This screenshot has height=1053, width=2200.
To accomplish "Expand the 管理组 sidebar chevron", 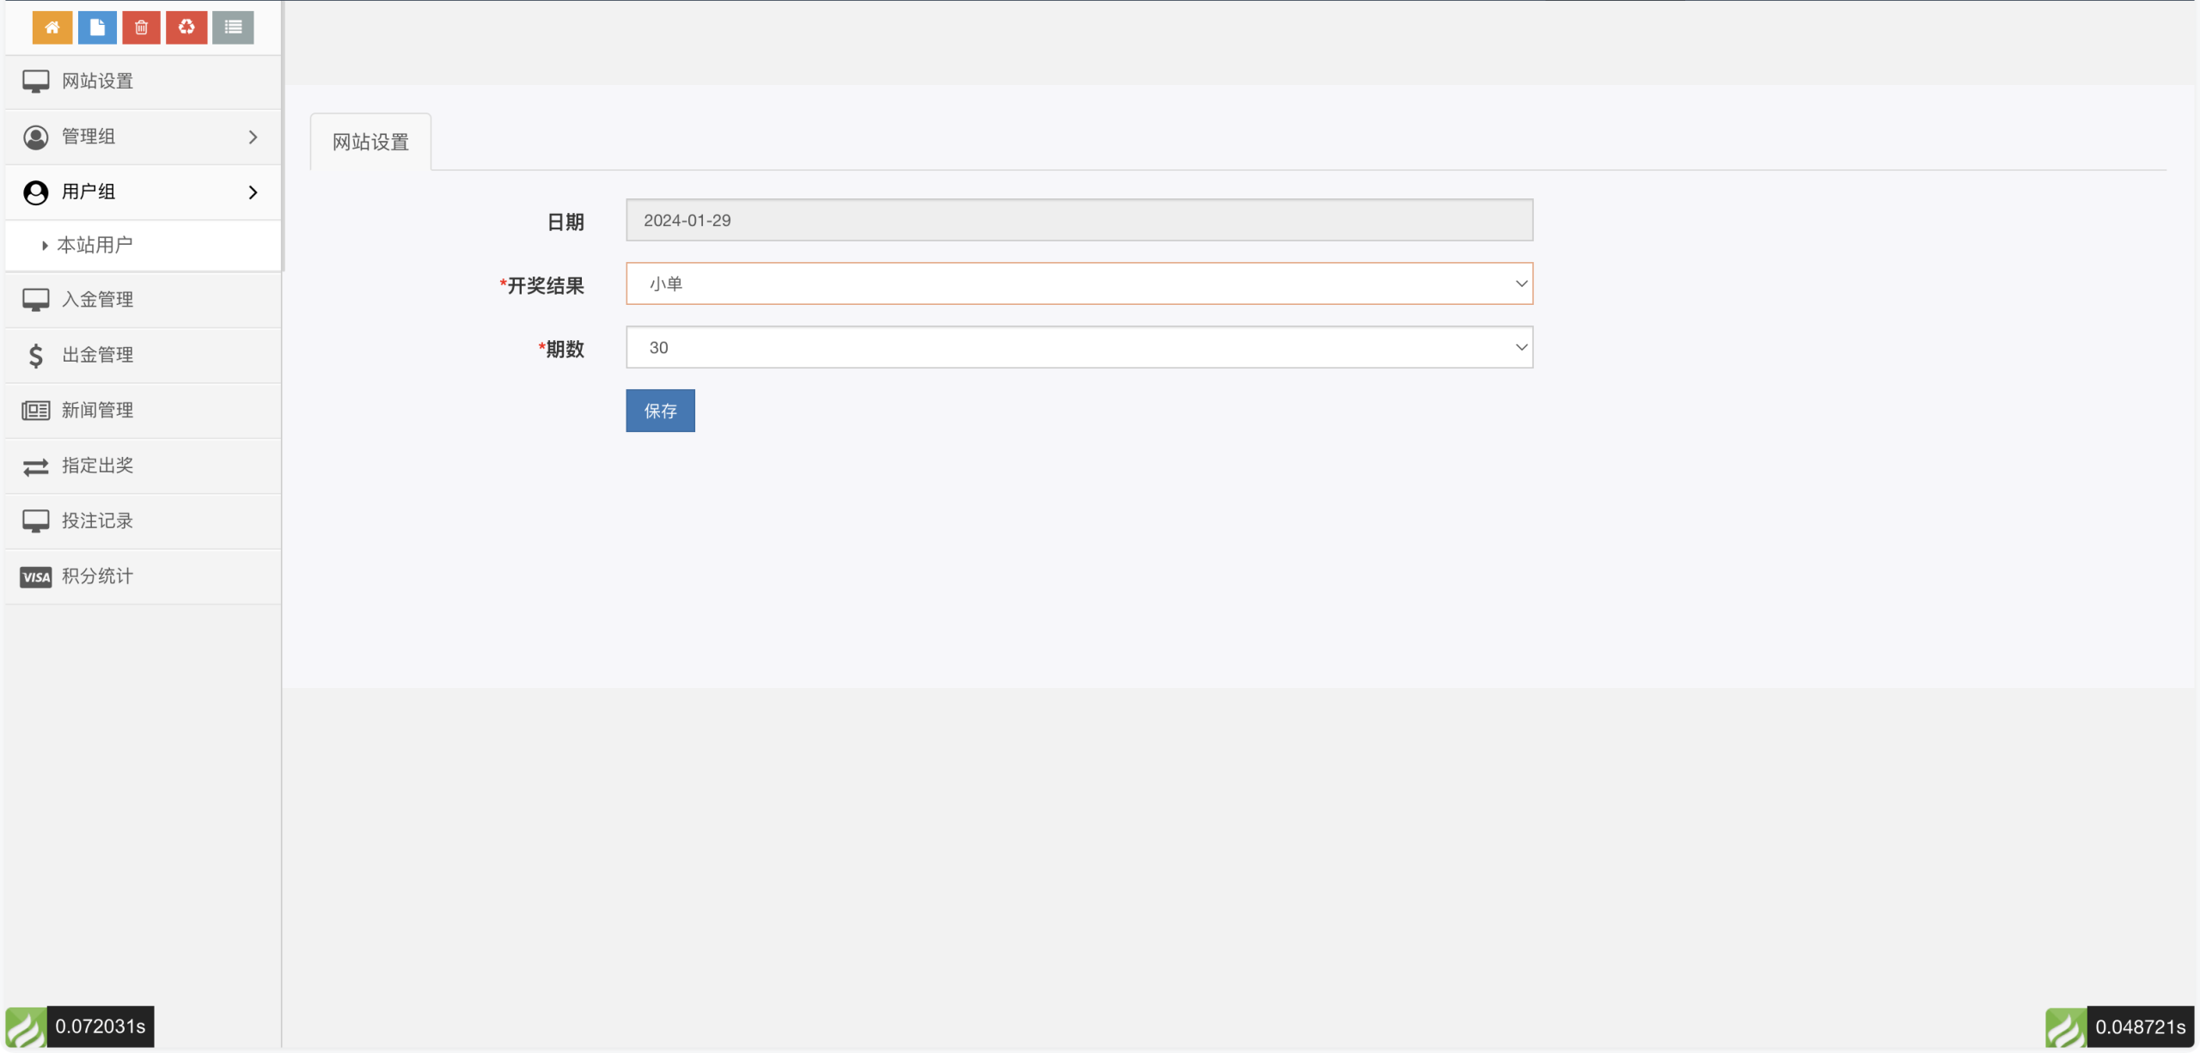I will pyautogui.click(x=253, y=137).
